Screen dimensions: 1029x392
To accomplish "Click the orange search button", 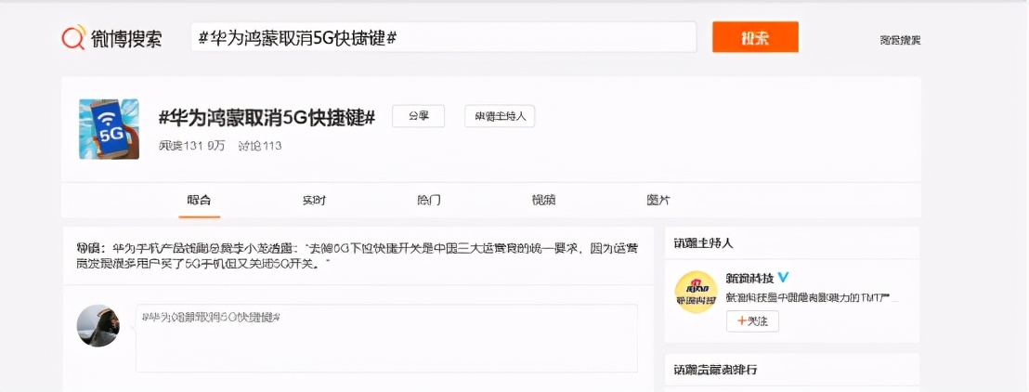I will point(755,37).
